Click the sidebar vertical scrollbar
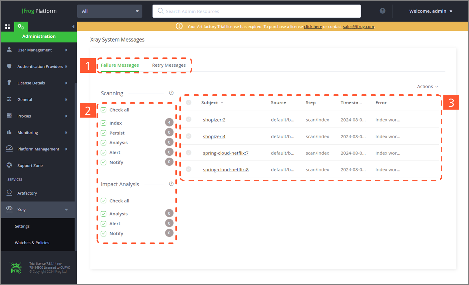Viewport: 469px width, 285px height. 76,166
